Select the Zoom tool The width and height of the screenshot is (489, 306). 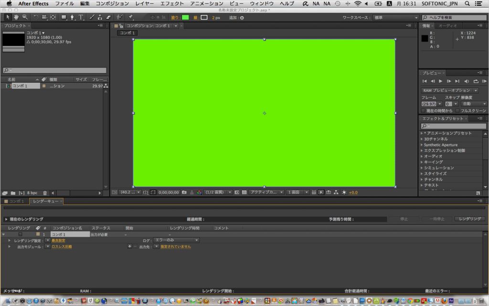24,17
